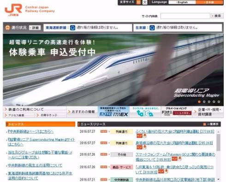Select the third carousel slide dot
This screenshot has width=226, height=182.
[x=209, y=102]
